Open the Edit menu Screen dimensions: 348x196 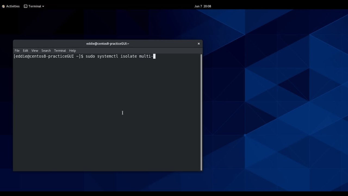(x=26, y=51)
